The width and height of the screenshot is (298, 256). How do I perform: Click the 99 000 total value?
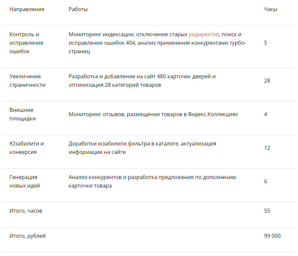[x=272, y=236]
